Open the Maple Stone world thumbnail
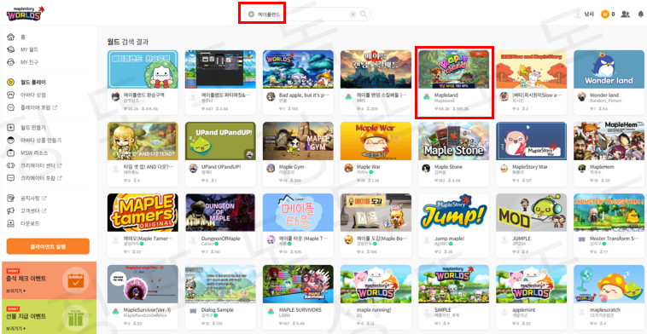 coord(454,141)
